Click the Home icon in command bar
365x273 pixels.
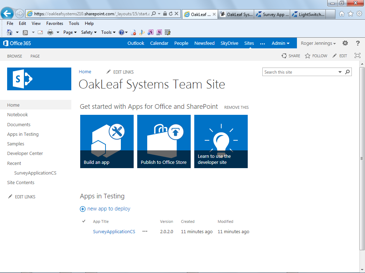10,32
